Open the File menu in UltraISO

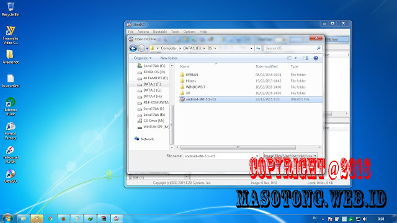pos(131,32)
